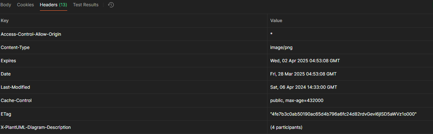The height and width of the screenshot is (134, 433).
Task: Select the X-PlantUML-Diagram-Description key
Action: [x=36, y=127]
